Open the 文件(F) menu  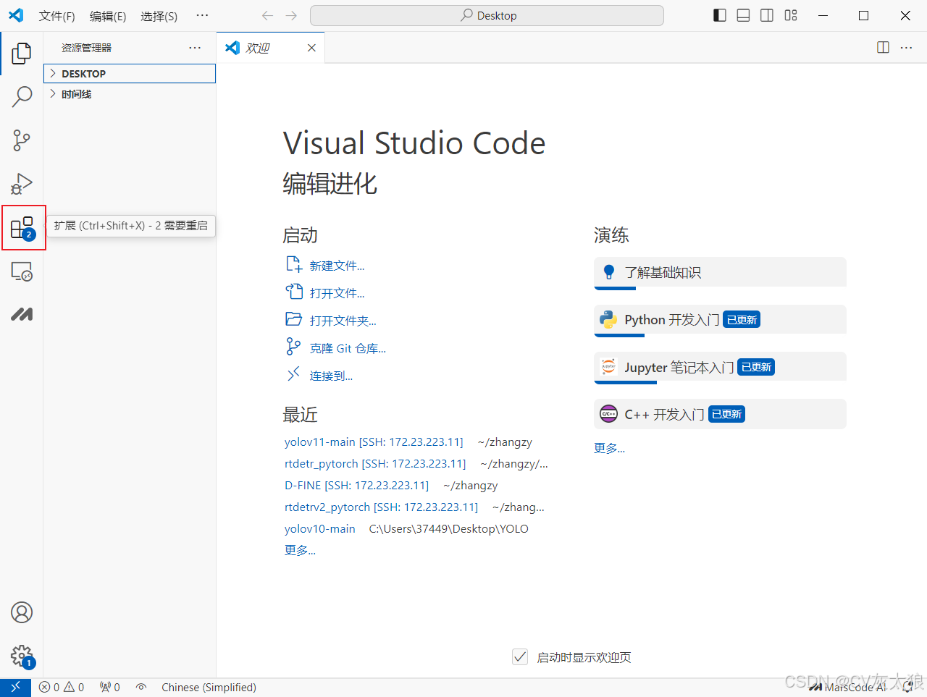click(56, 16)
